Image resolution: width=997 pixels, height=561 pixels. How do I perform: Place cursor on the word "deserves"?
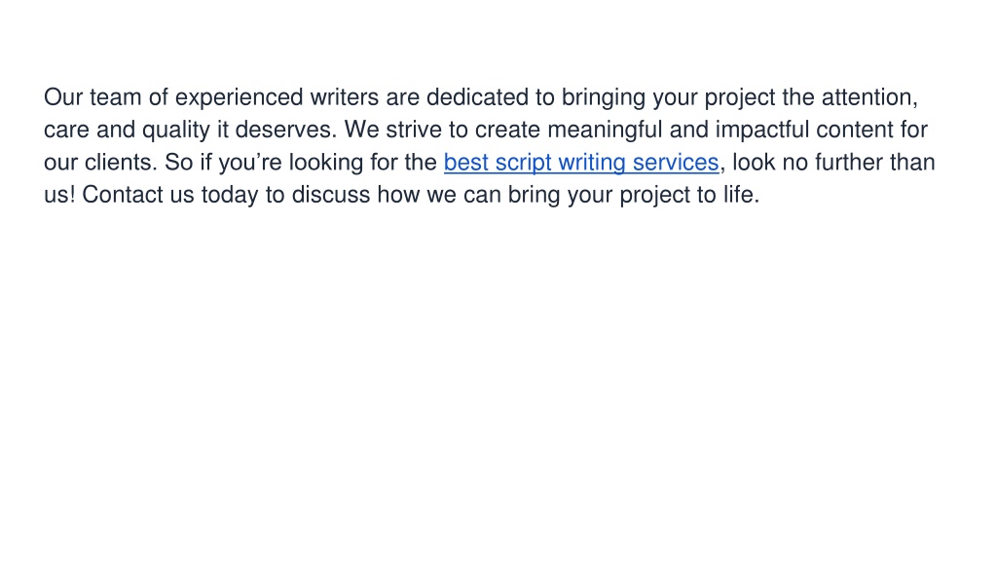283,130
